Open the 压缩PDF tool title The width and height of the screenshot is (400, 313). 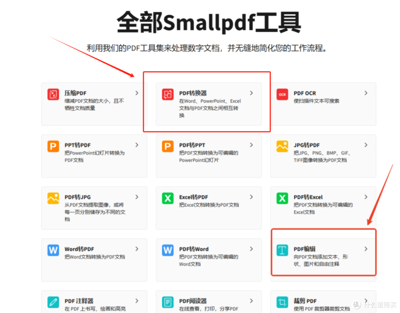pos(76,93)
